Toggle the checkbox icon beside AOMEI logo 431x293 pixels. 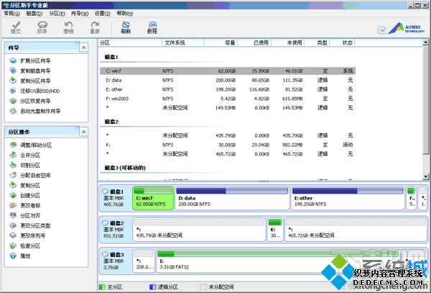(x=381, y=30)
